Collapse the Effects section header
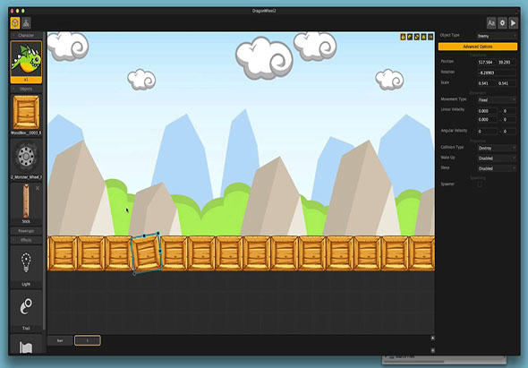Viewport: 528px width, 368px height. (x=26, y=240)
